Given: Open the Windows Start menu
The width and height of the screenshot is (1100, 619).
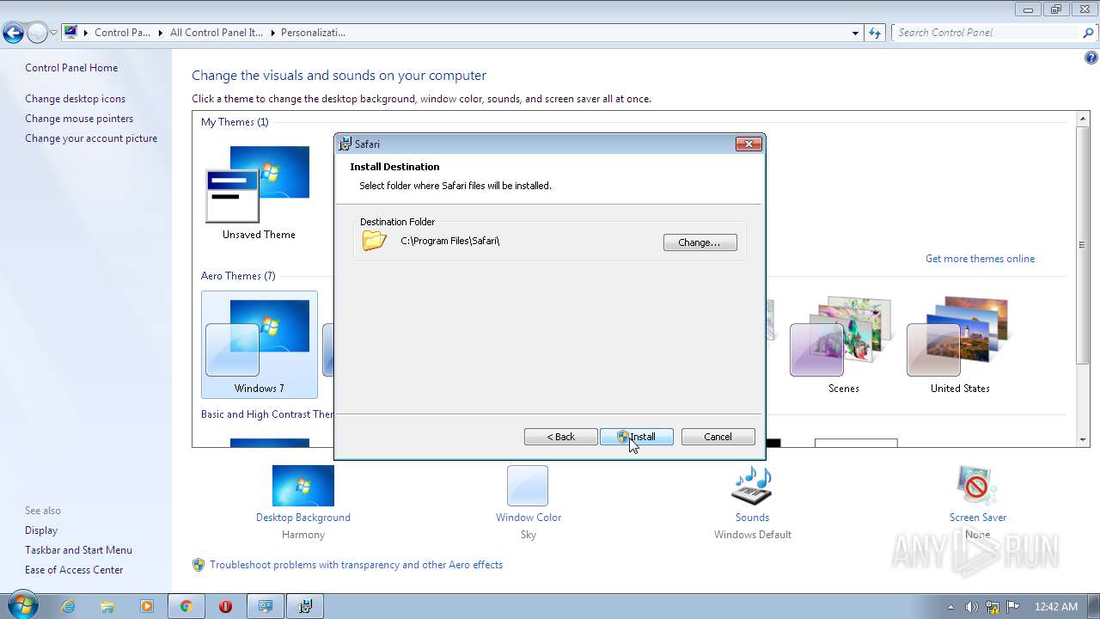Looking at the screenshot, I should pos(21,605).
